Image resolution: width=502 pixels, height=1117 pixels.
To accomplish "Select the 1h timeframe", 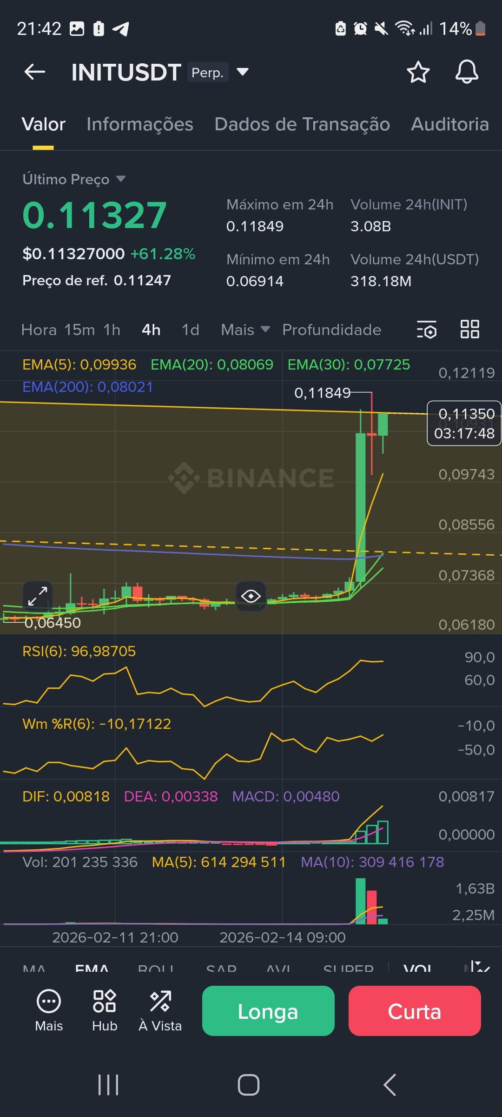I will [112, 330].
